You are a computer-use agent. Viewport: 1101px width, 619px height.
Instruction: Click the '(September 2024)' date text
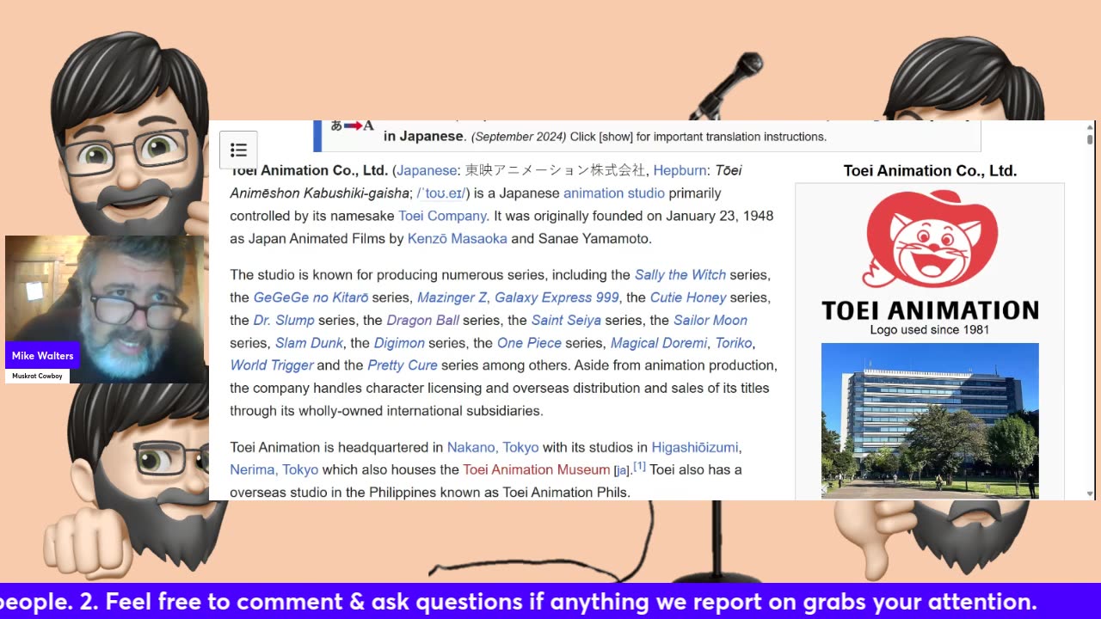pos(519,137)
